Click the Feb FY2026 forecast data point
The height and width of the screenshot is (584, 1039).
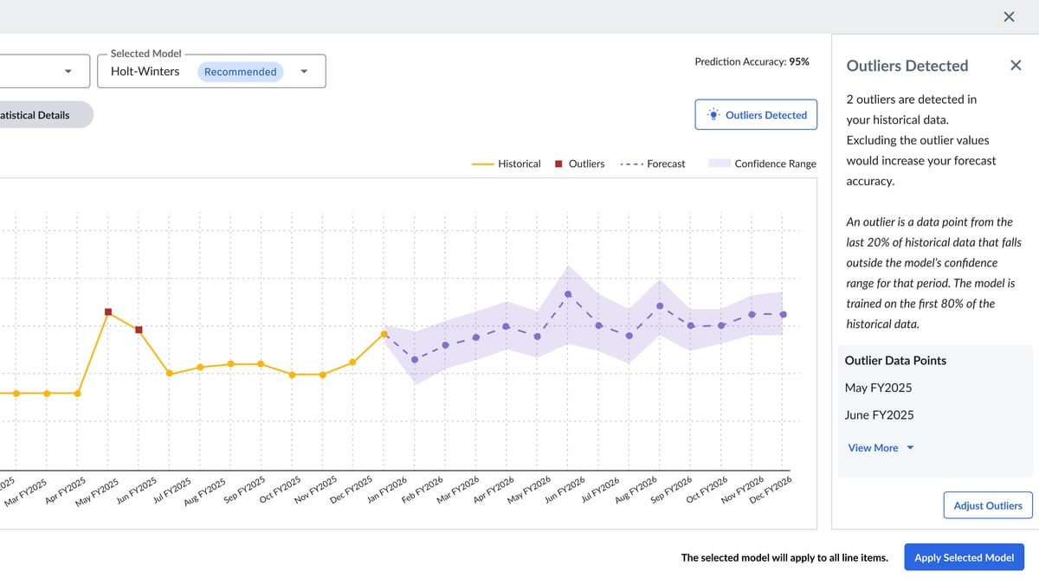click(x=415, y=359)
